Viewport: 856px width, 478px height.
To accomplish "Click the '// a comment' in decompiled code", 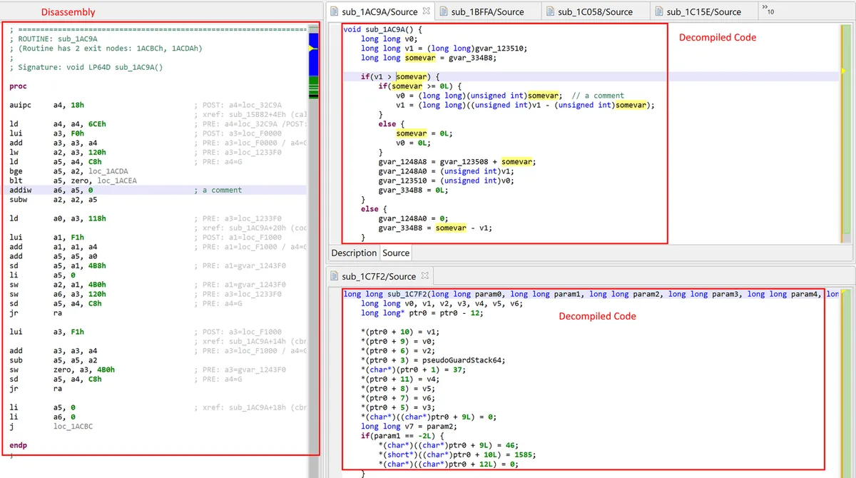I will point(598,96).
